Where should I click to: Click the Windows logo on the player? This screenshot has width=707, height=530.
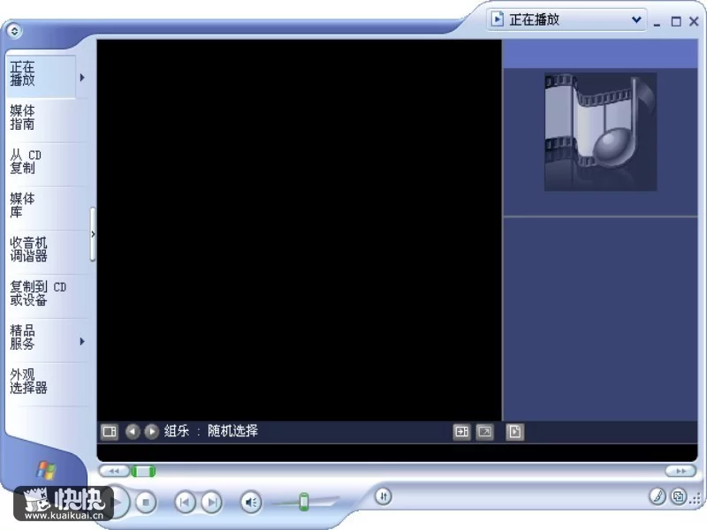(46, 470)
